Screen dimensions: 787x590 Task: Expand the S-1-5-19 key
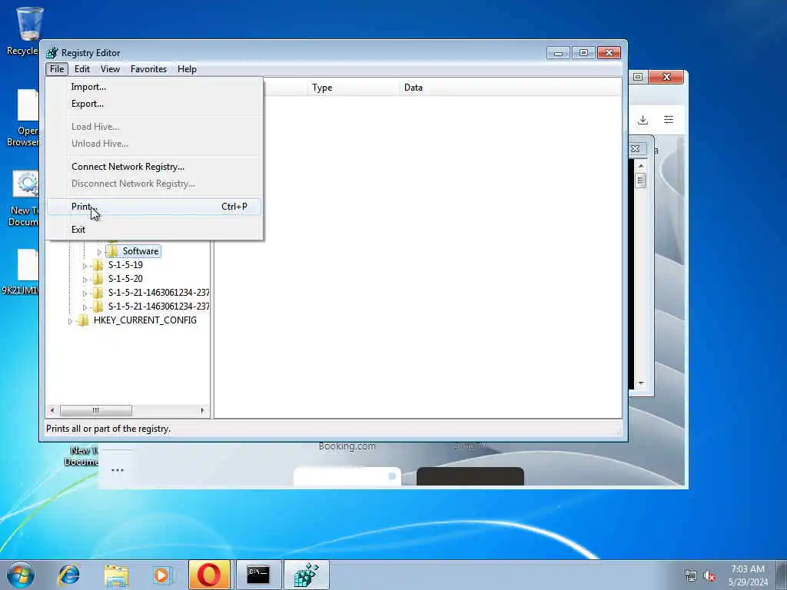tap(85, 265)
